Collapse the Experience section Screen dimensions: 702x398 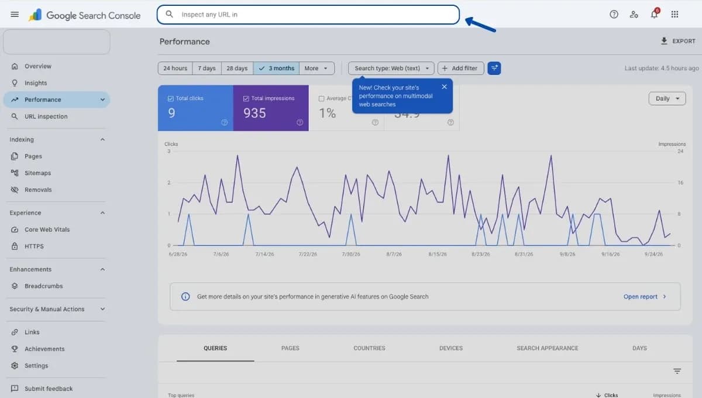pyautogui.click(x=102, y=213)
